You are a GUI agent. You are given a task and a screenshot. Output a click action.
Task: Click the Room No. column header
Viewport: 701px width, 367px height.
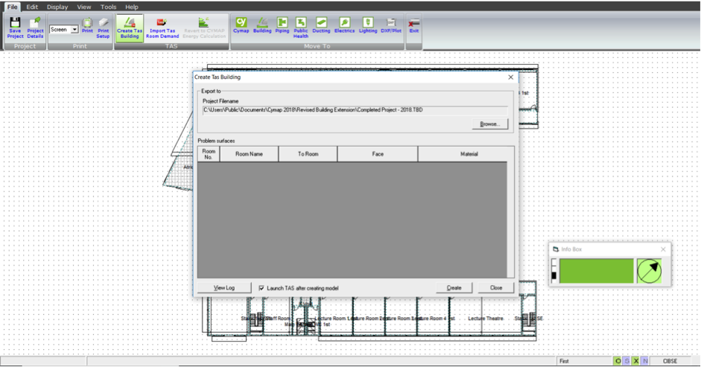tap(209, 154)
